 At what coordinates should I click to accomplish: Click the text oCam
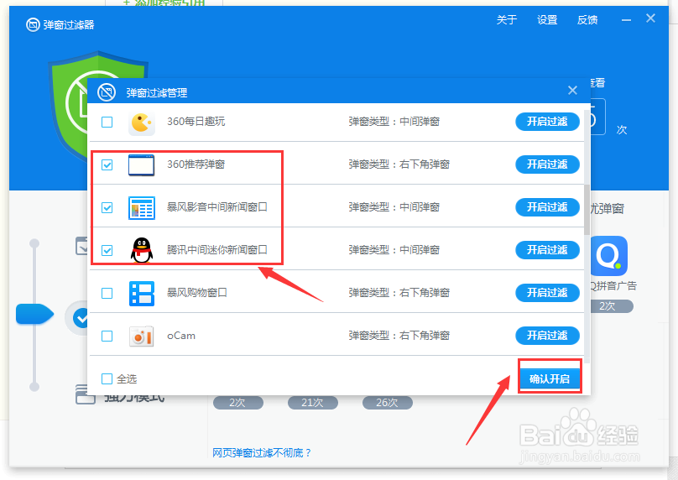181,336
